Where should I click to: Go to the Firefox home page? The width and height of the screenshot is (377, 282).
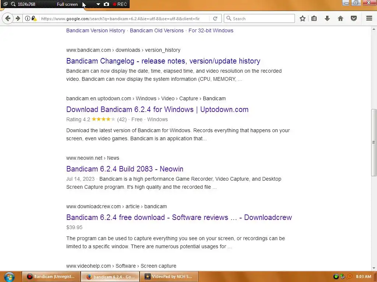point(341,18)
